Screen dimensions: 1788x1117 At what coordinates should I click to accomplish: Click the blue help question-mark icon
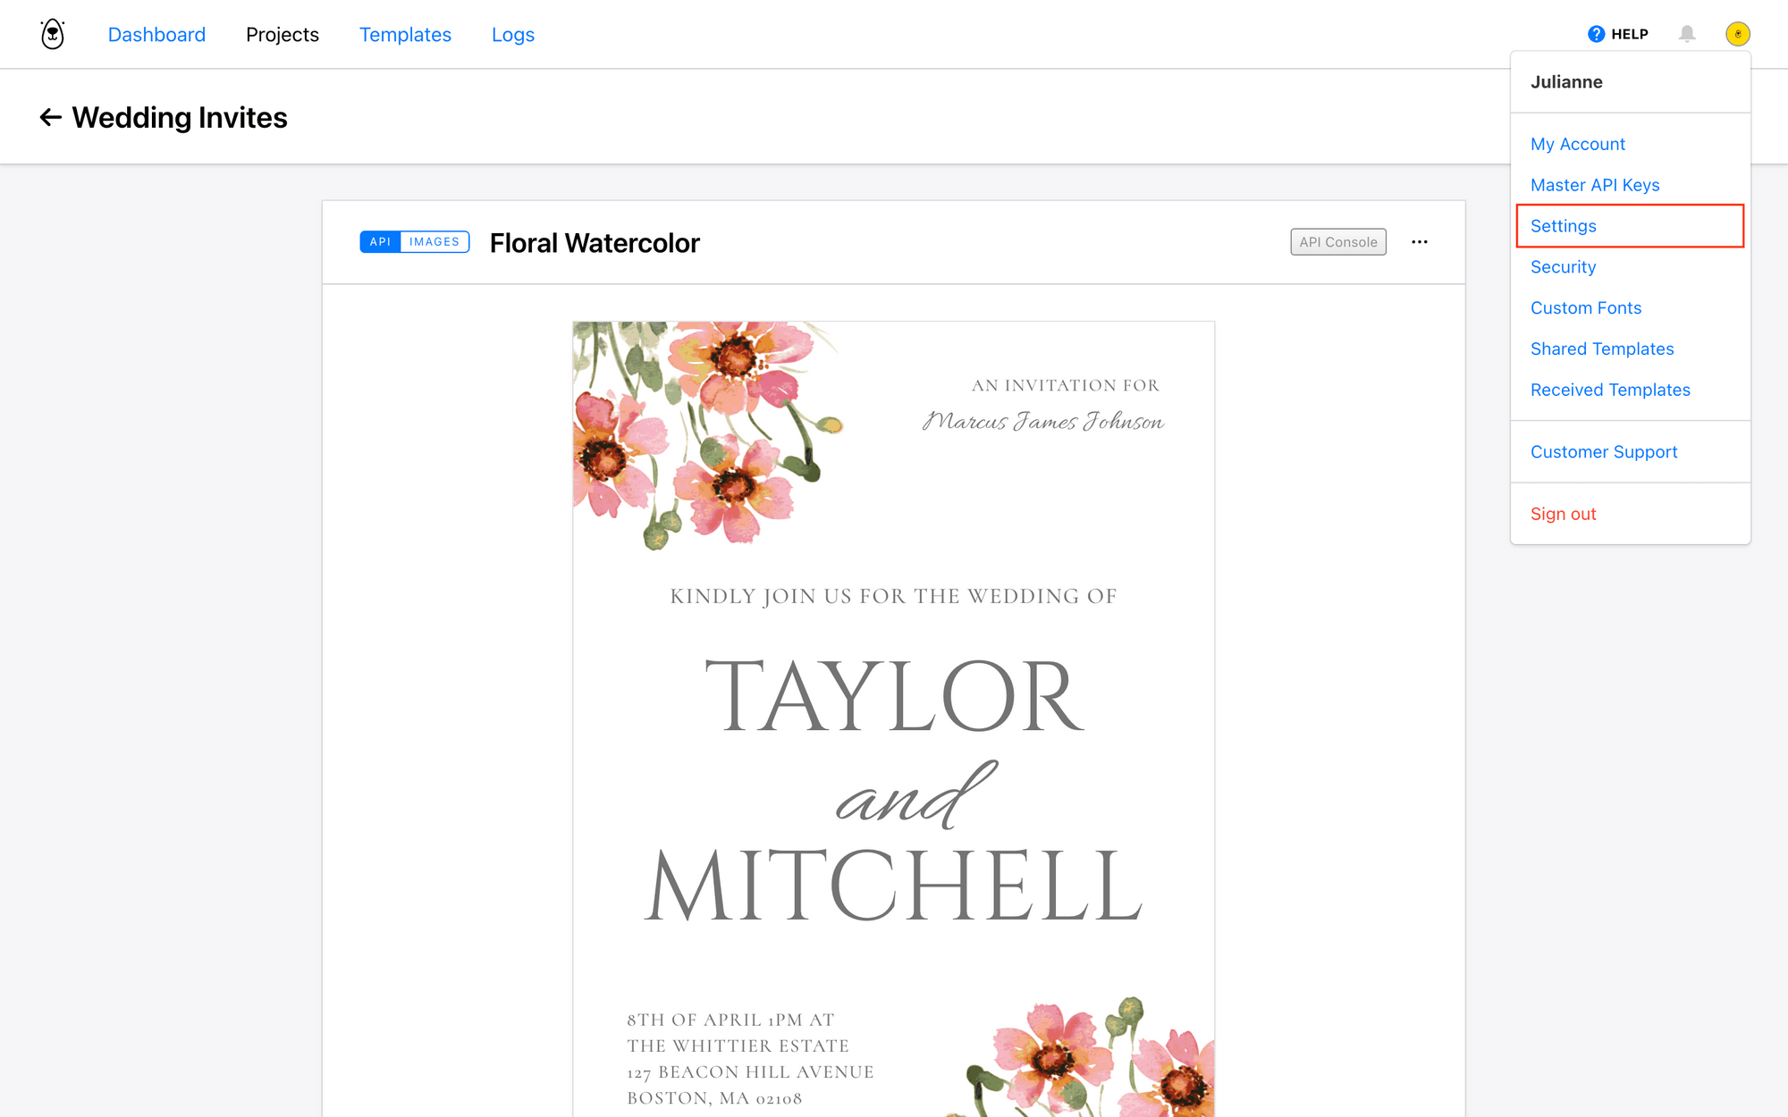tap(1596, 34)
